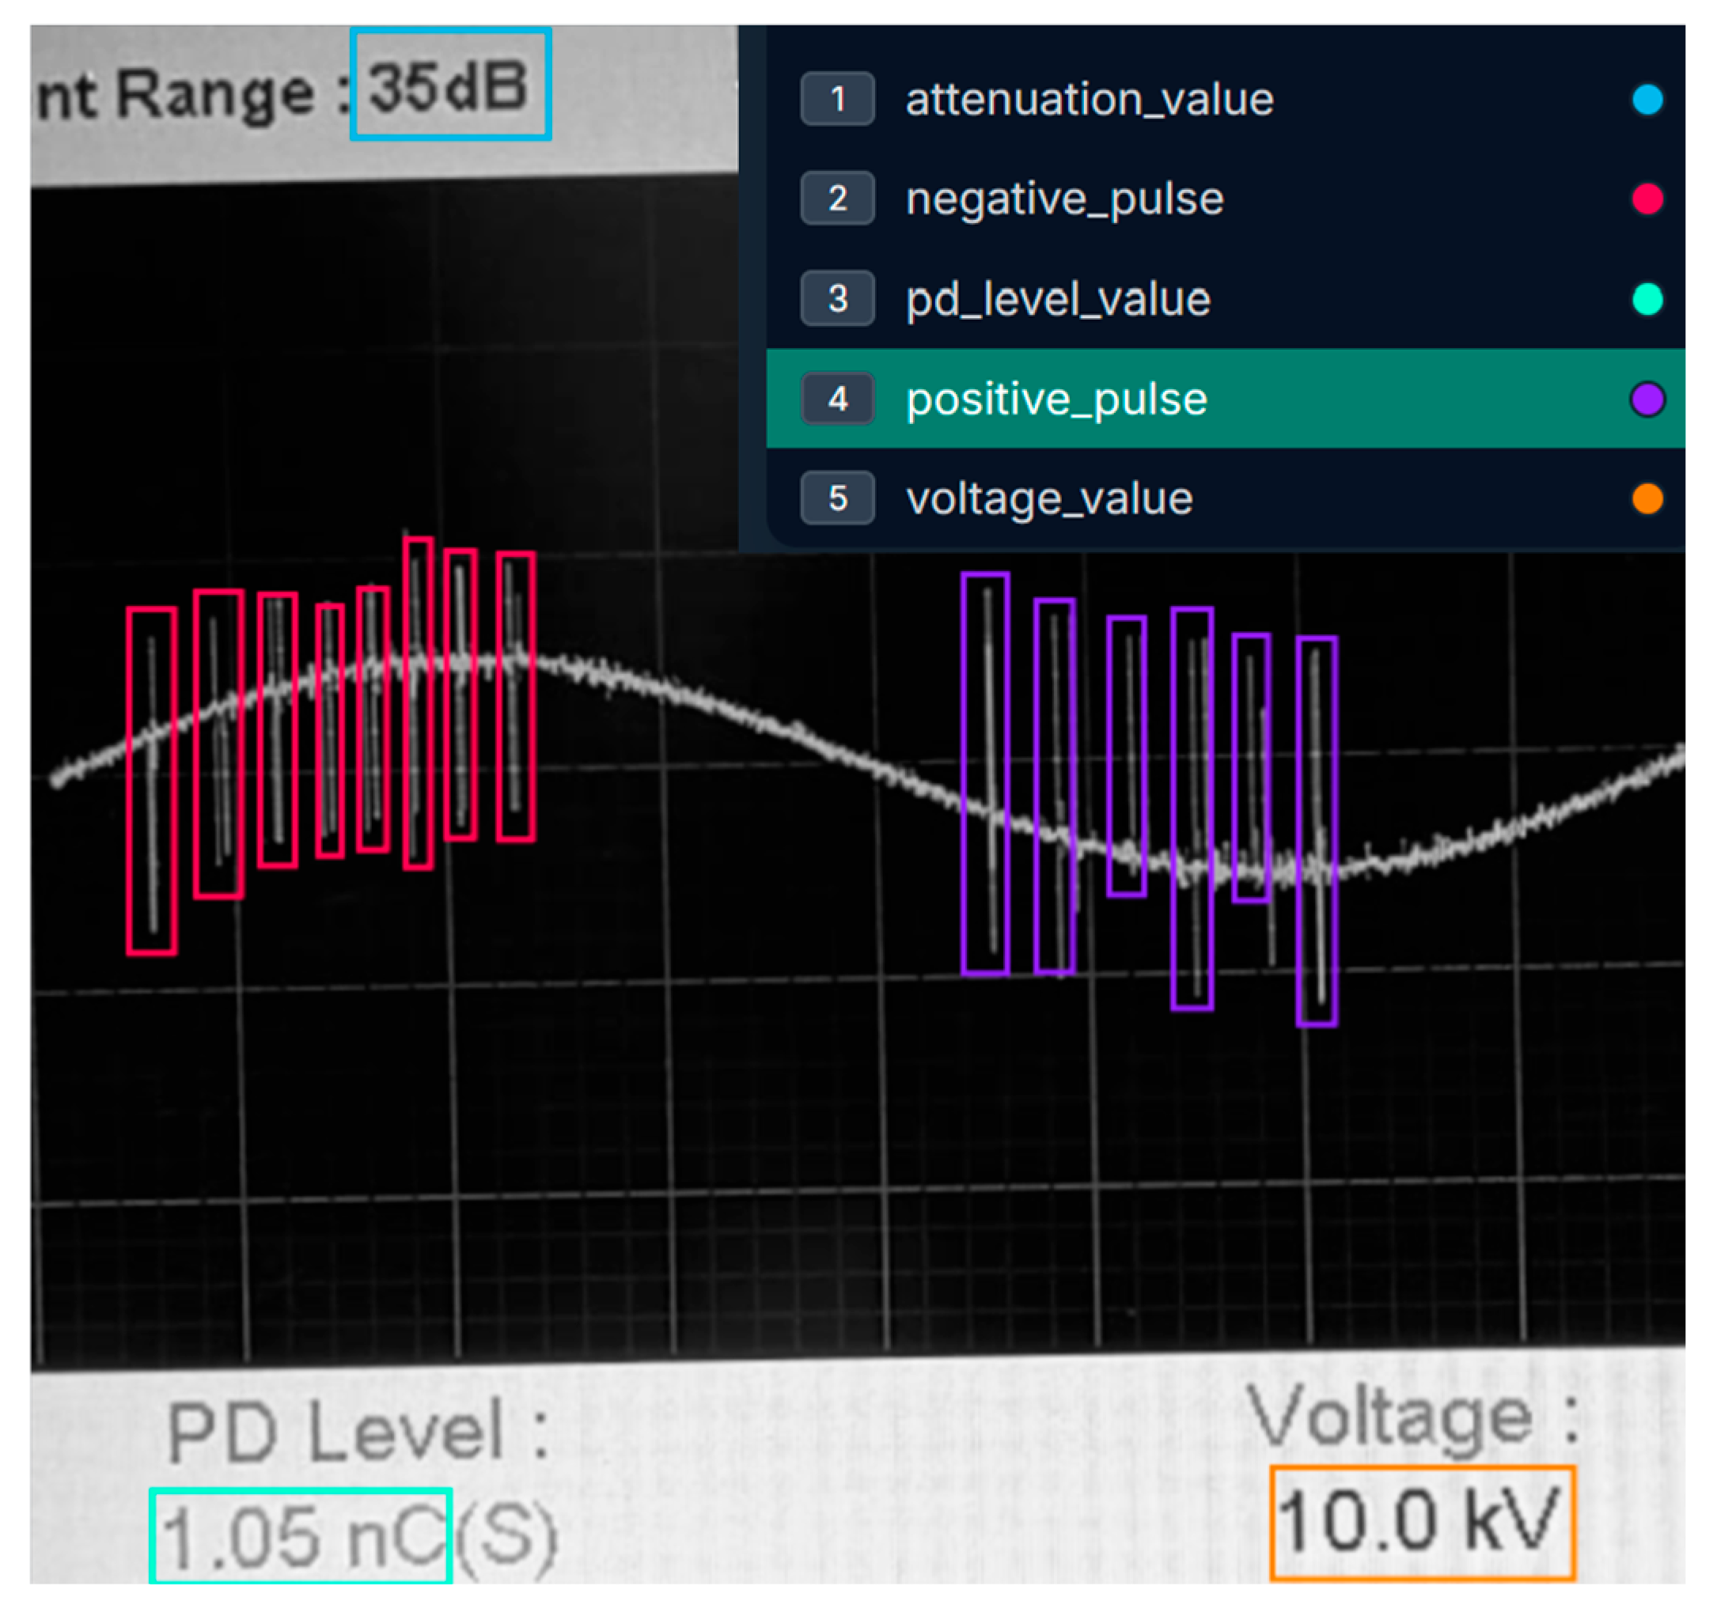1713x1616 pixels.
Task: Select the attenuation_value label entry
Action: (1090, 99)
